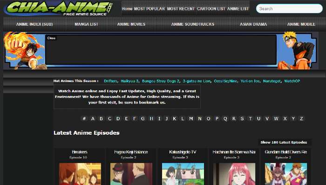This screenshot has width=326, height=185.
Task: Click the Luffy character banner image
Action: (25, 50)
